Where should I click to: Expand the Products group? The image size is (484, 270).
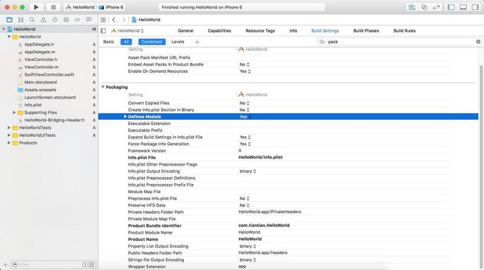tap(9, 143)
